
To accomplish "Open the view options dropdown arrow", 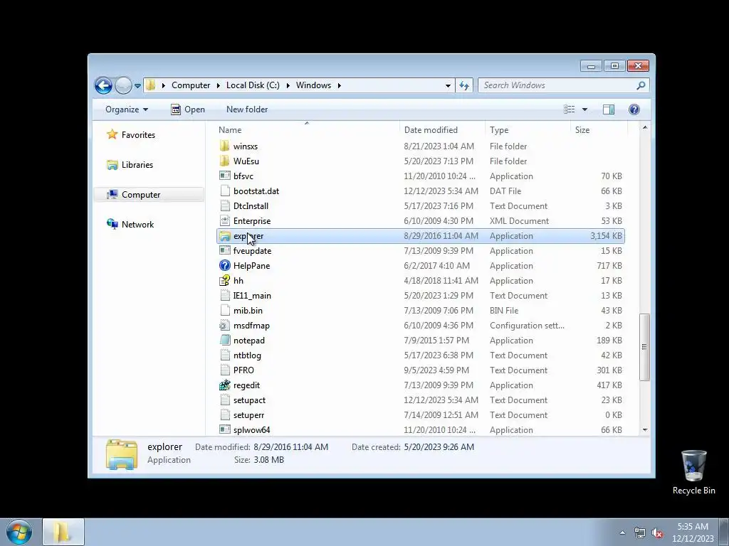I will 585,109.
